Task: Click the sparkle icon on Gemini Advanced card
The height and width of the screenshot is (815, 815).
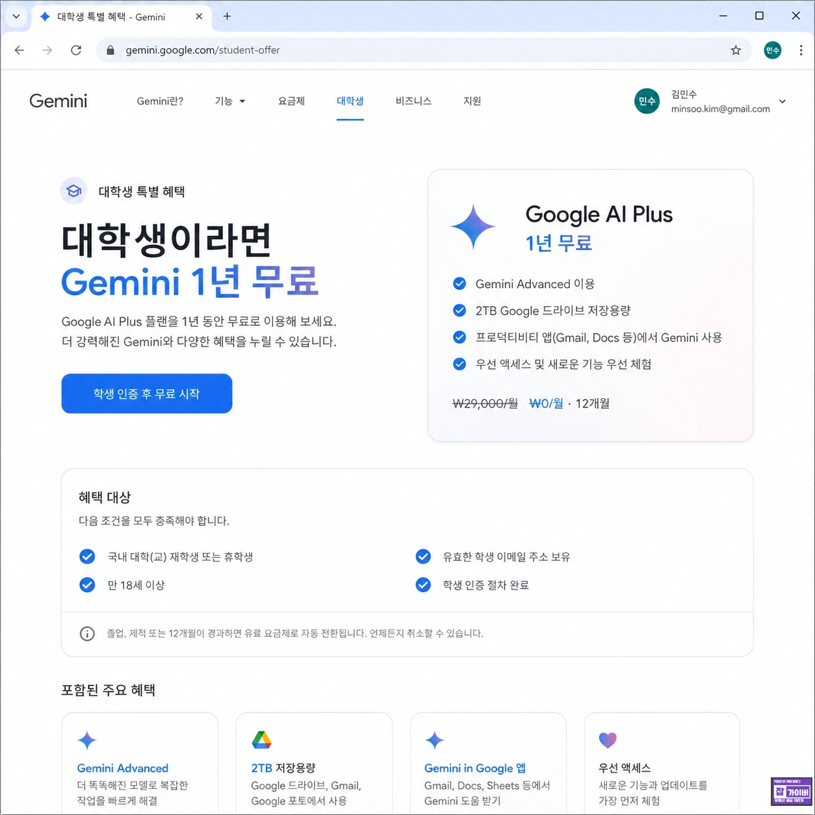Action: click(87, 740)
